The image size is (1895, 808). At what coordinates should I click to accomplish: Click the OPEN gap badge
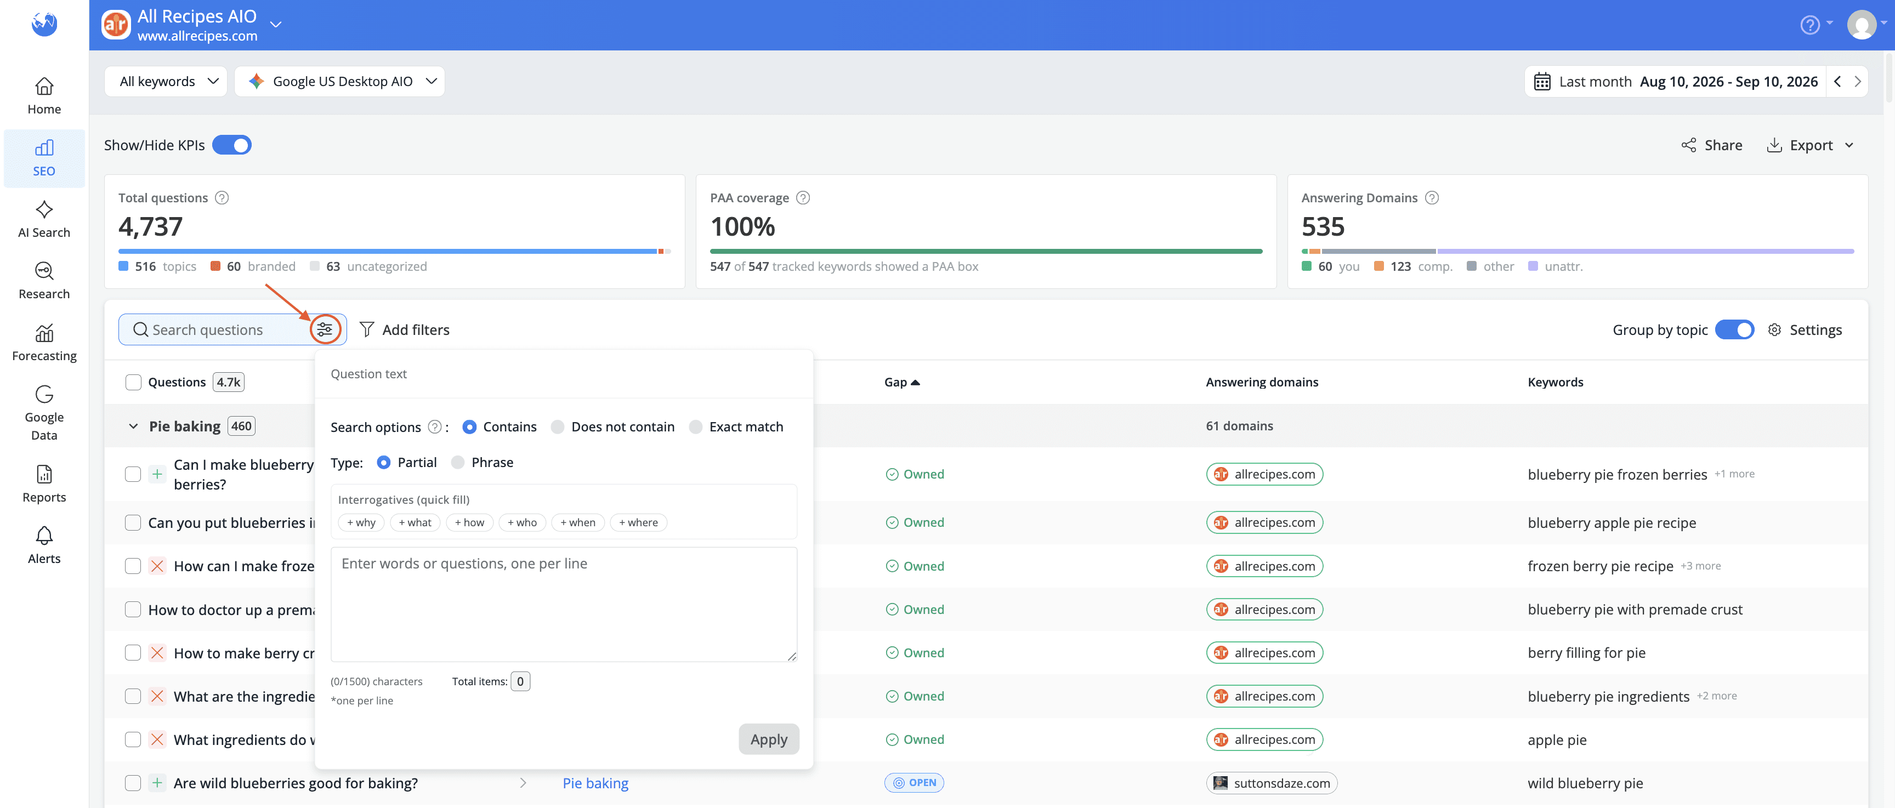(914, 783)
